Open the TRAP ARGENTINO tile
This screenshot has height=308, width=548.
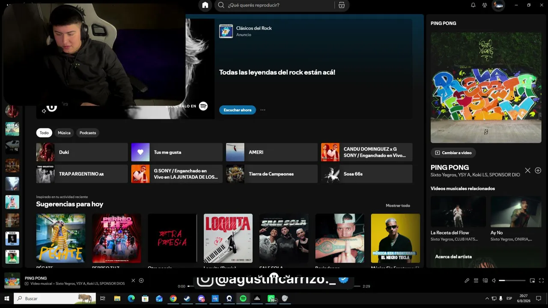point(82,174)
